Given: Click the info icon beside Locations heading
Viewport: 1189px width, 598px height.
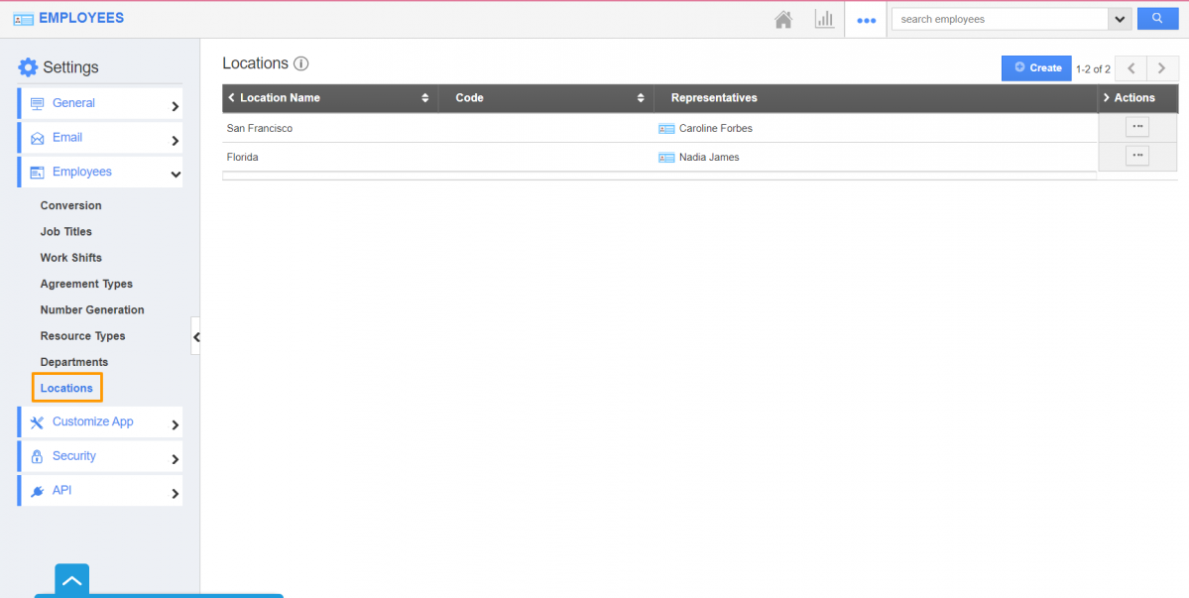Looking at the screenshot, I should coord(301,63).
